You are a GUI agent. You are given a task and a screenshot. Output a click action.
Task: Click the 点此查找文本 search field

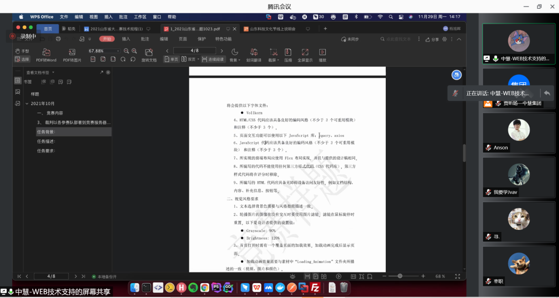coord(396,39)
